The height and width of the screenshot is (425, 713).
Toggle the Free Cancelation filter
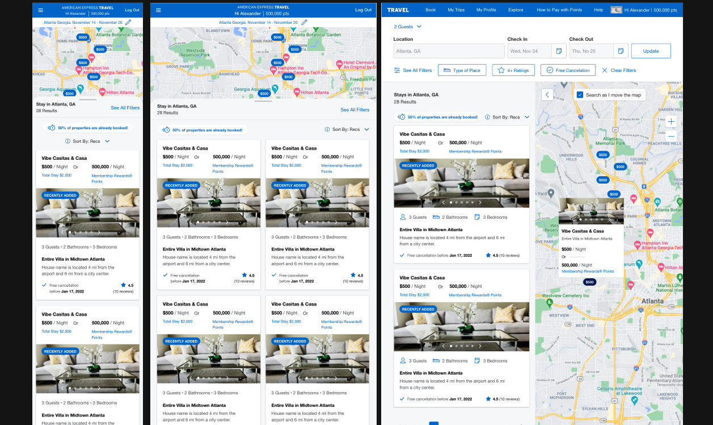[x=568, y=70]
